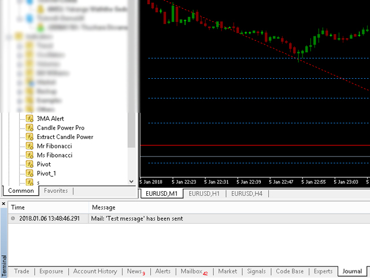
Task: Open the Signals tab in Terminal
Action: (x=256, y=271)
